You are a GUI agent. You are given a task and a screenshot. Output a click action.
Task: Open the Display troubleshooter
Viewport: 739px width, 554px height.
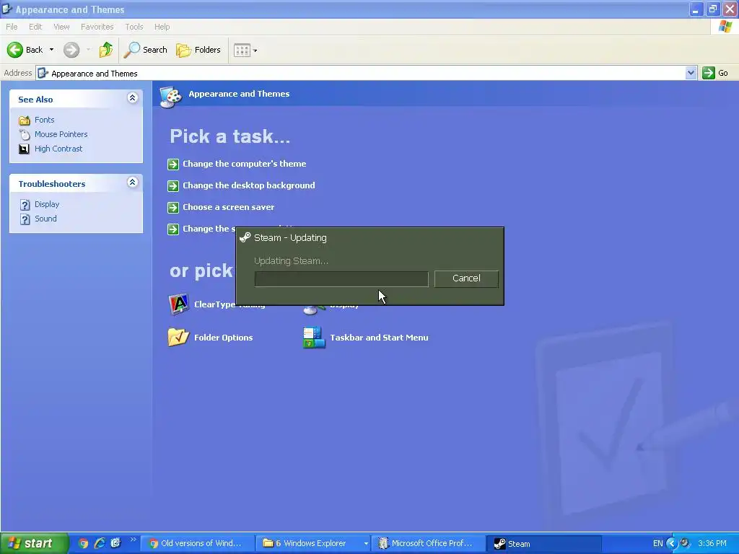click(47, 204)
